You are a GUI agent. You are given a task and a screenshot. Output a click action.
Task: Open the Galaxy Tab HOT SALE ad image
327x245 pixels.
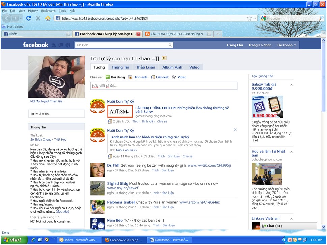267,107
